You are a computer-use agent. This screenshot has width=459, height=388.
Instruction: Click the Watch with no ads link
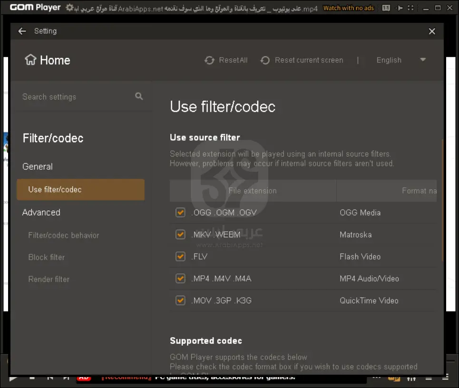point(349,8)
